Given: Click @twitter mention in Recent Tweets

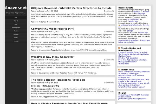Looking at the screenshot, I should tap(136, 12).
